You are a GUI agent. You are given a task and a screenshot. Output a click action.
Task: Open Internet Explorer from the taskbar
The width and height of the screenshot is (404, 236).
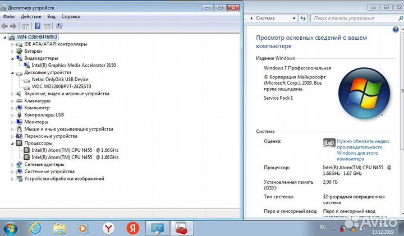[35, 228]
